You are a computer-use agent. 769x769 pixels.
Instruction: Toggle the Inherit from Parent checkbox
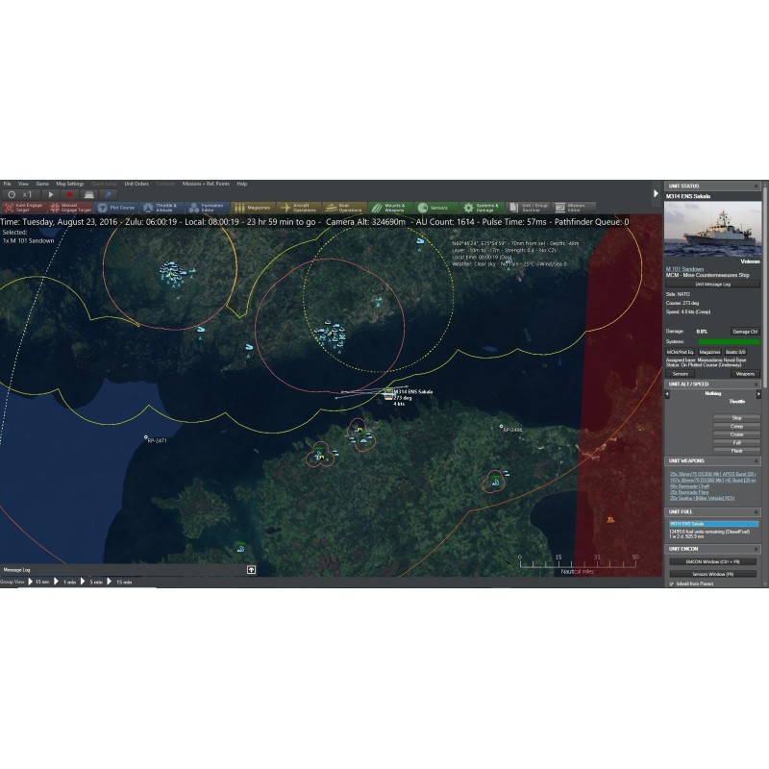tap(670, 583)
